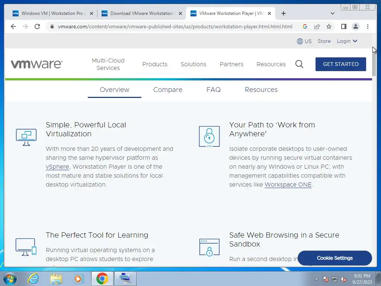Open the FAQ tab
381x286 pixels.
(x=213, y=90)
